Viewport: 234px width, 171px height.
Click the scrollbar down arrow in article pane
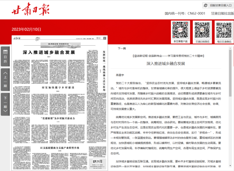click(x=230, y=166)
